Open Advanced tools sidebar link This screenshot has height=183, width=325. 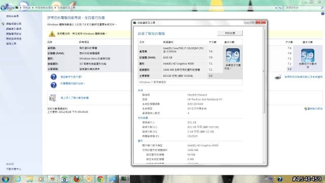tap(11, 44)
